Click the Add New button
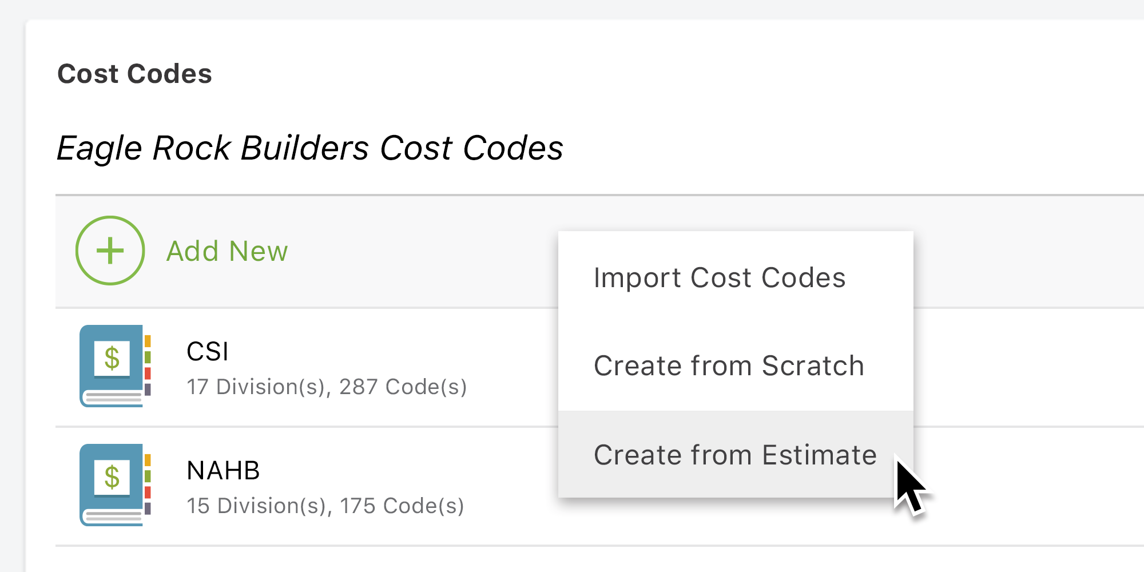1144x572 pixels. click(x=227, y=251)
